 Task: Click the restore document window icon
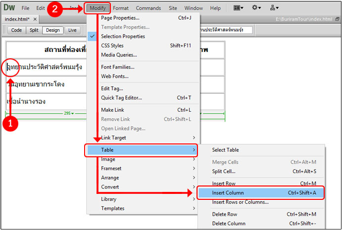337,19
